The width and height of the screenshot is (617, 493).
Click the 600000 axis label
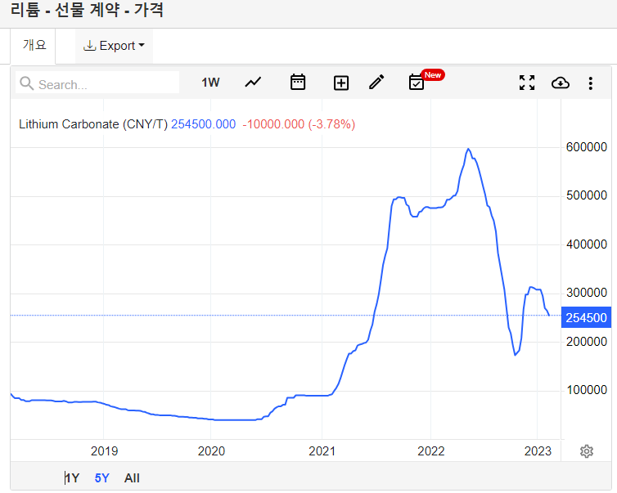586,147
